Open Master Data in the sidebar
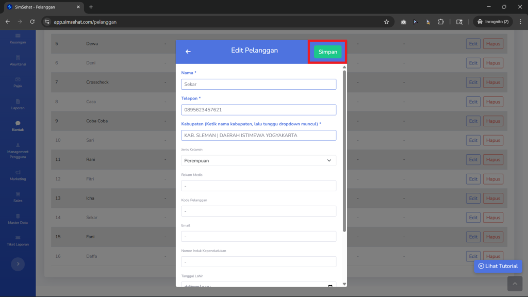 (x=18, y=219)
